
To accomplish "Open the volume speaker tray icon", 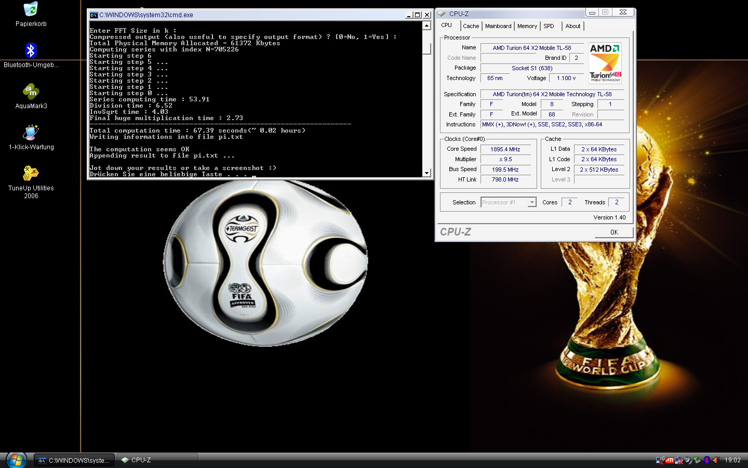I will (x=716, y=460).
